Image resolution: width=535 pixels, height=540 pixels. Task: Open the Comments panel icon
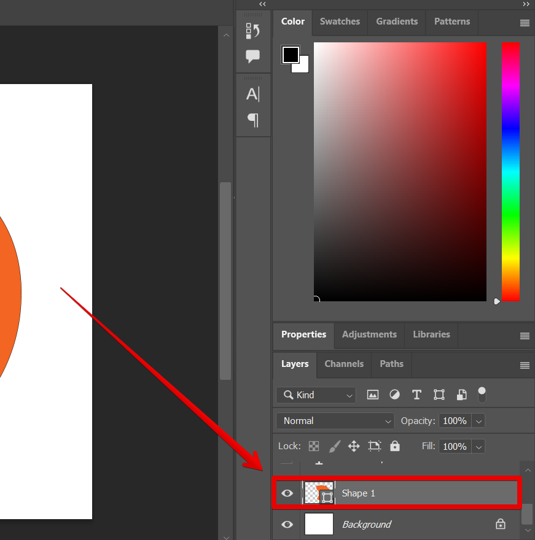coord(252,56)
